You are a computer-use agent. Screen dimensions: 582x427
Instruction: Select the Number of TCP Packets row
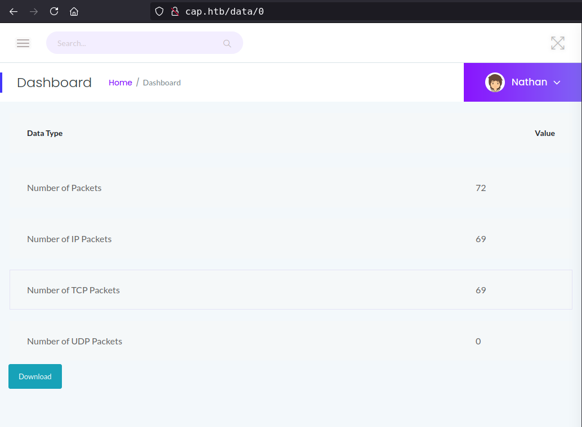290,290
